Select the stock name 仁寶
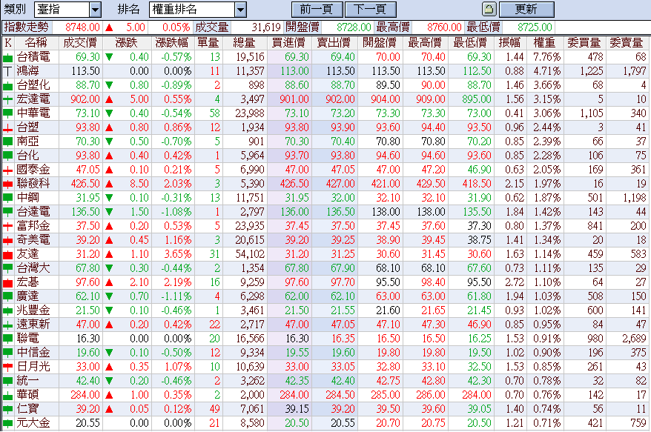651x432 pixels. (x=28, y=409)
